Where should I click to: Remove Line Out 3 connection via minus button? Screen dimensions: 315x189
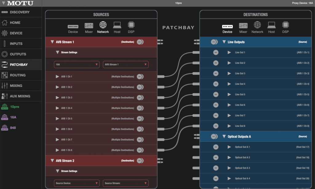point(216,74)
